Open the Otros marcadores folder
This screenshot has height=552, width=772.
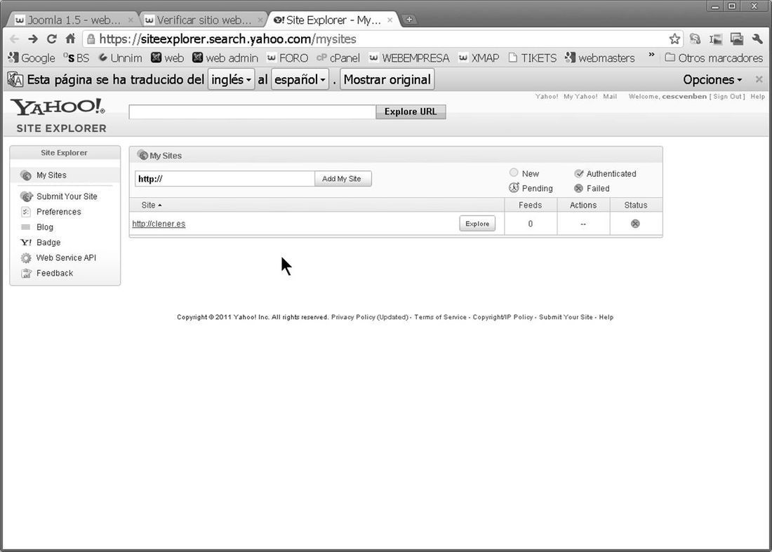[x=714, y=58]
